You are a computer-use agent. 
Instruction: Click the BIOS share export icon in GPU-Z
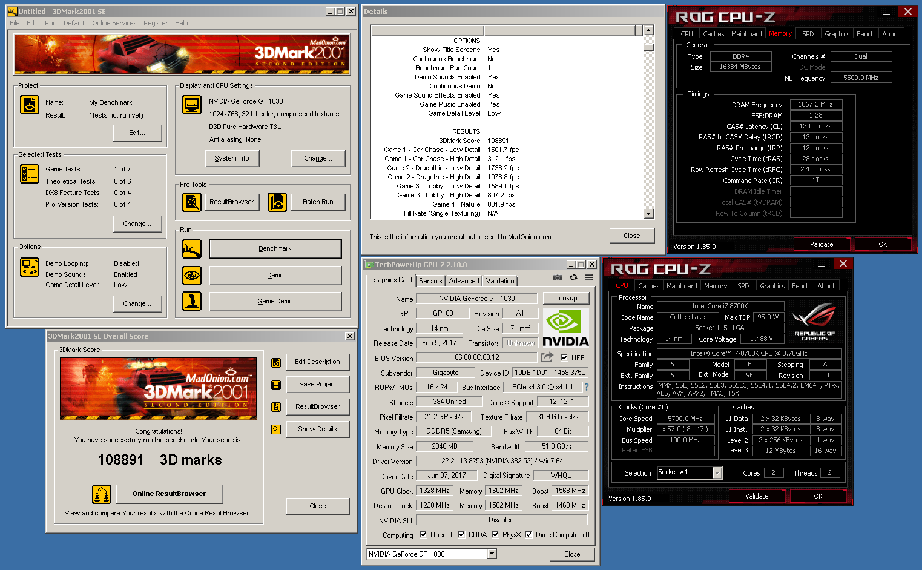pyautogui.click(x=547, y=357)
